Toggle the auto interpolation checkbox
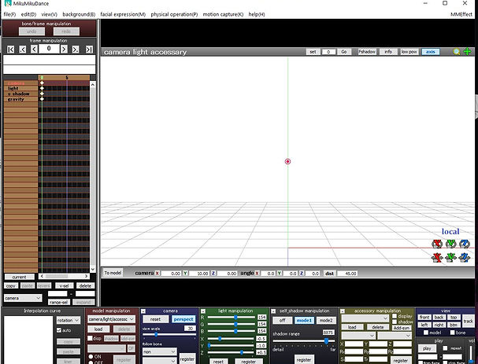 click(x=59, y=330)
